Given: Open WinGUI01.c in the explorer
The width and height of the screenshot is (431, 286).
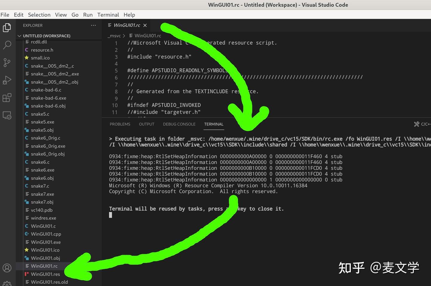Looking at the screenshot, I should click(x=43, y=226).
